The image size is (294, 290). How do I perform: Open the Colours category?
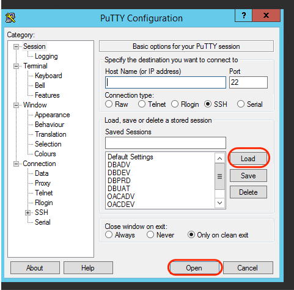45,154
